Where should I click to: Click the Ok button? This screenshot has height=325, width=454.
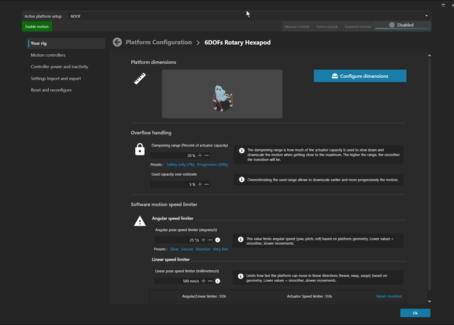pos(415,313)
